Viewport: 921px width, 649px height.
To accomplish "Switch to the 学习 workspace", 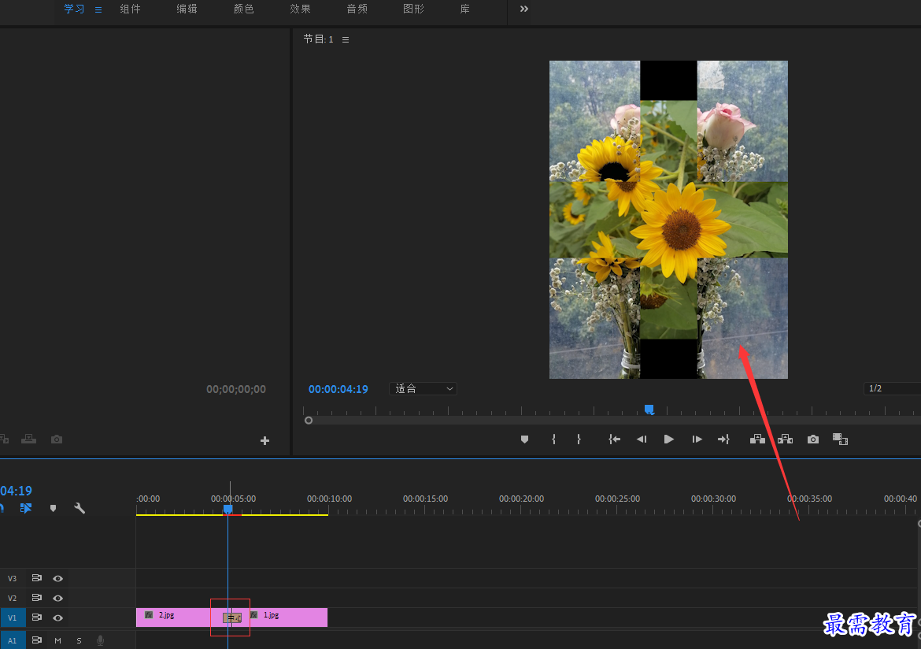I will pyautogui.click(x=74, y=9).
